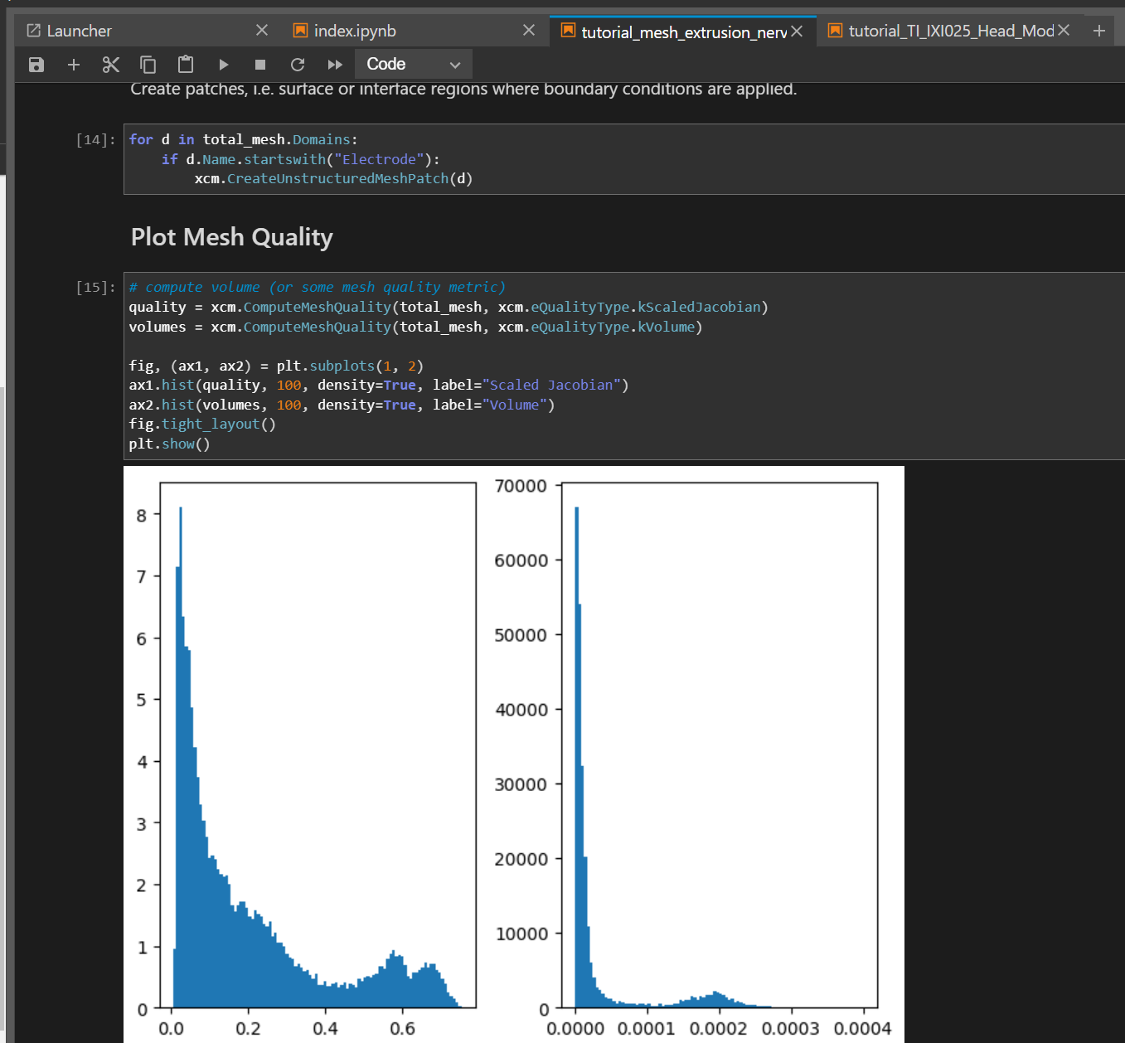1125x1043 pixels.
Task: Open the tutorial_TI_IXI025_Head_Mod tab
Action: 951,31
